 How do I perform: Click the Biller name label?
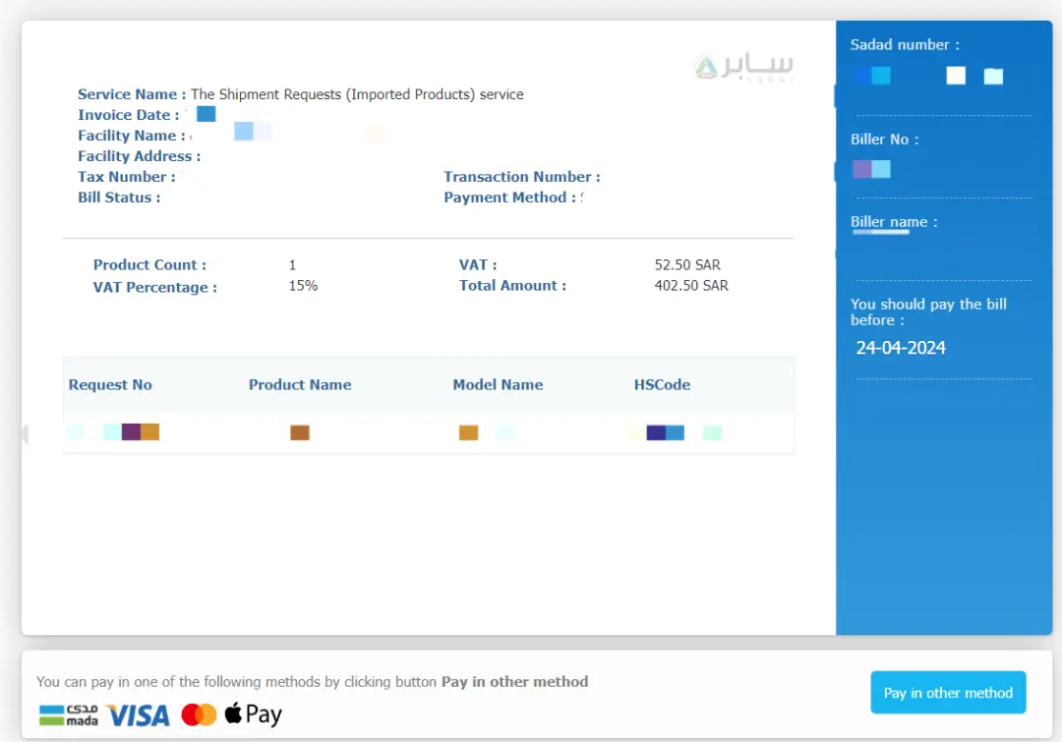point(893,222)
